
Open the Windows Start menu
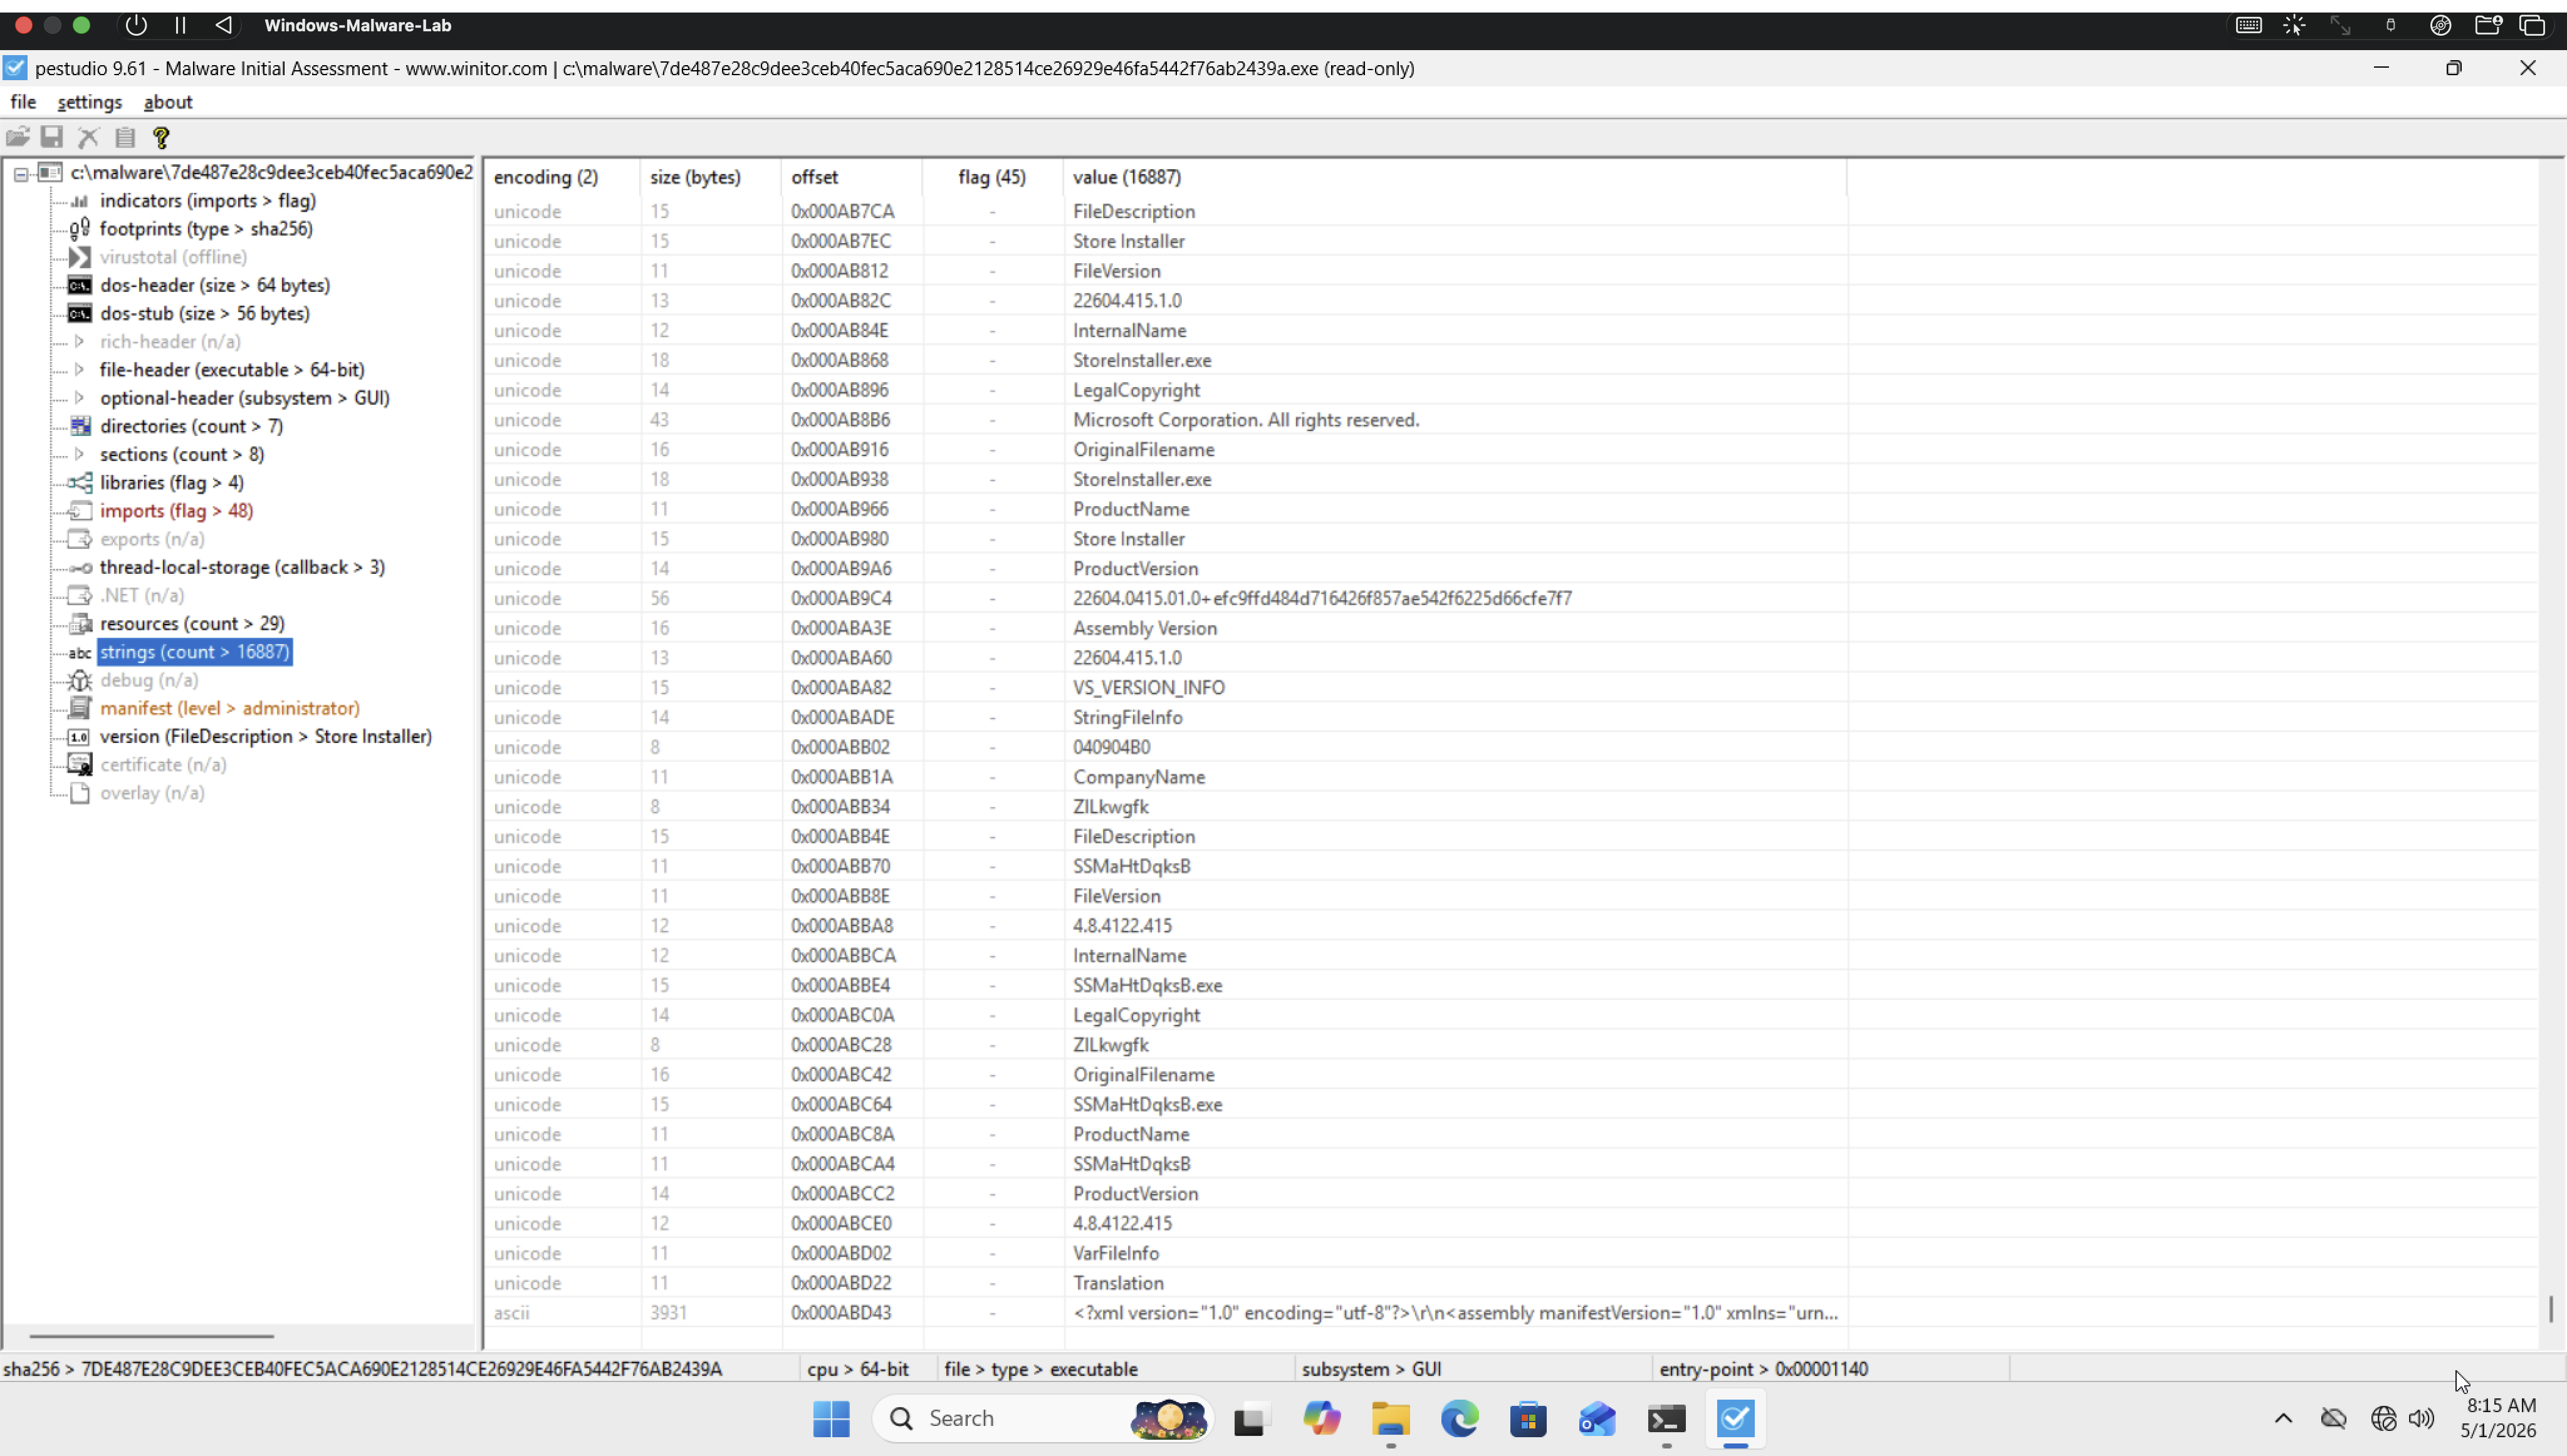[x=831, y=1418]
